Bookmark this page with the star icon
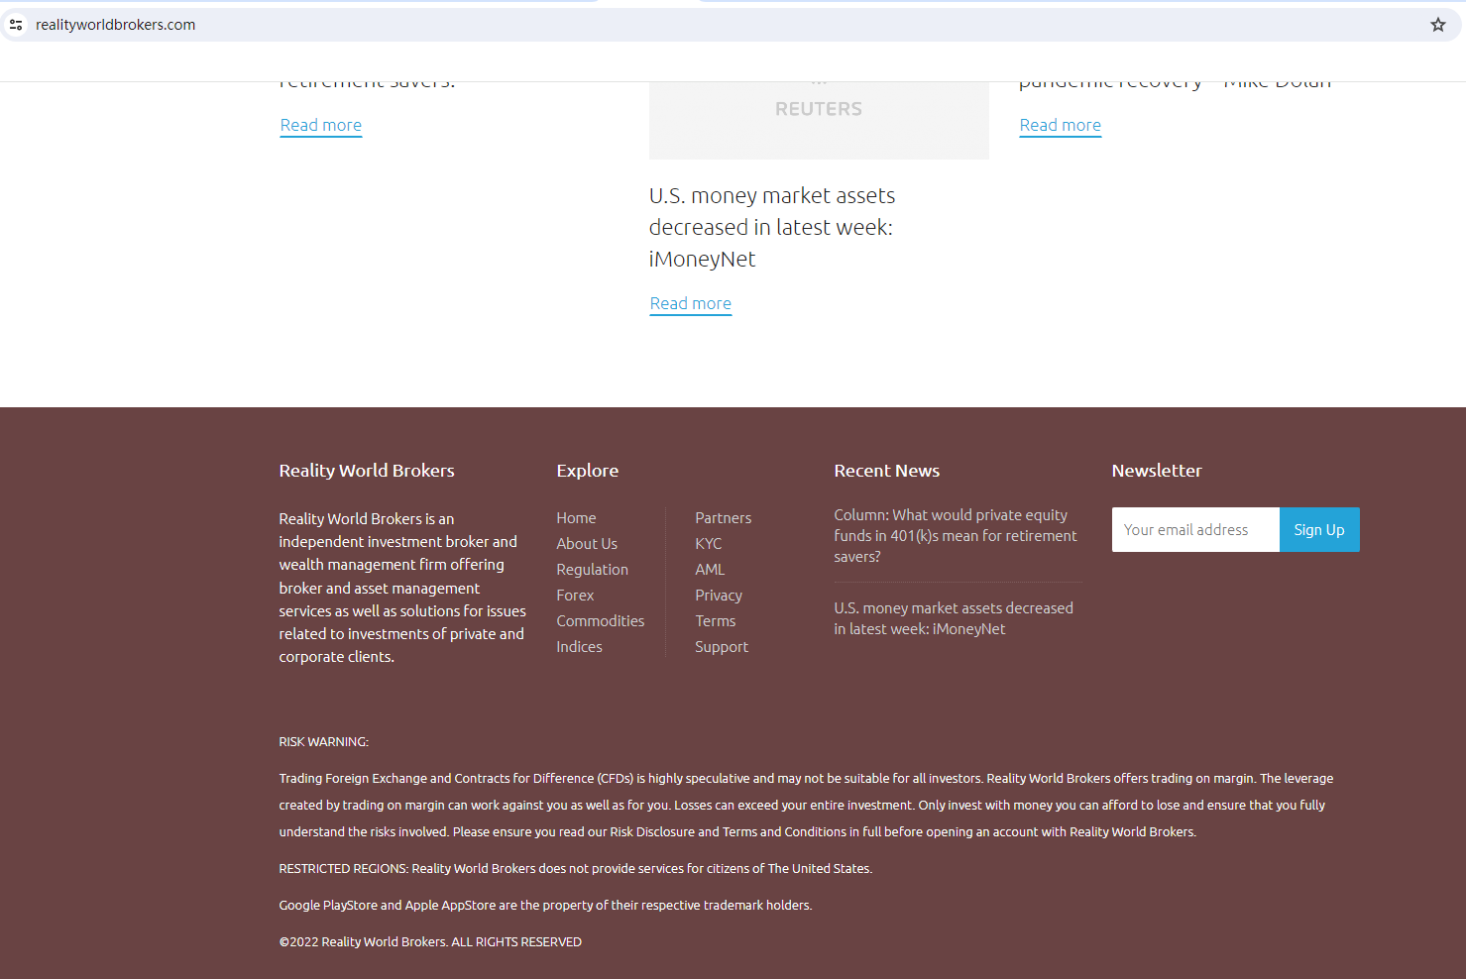 [1438, 25]
